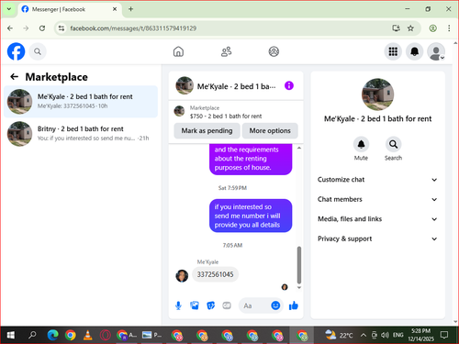The height and width of the screenshot is (344, 459).
Task: Open account profile avatar menu
Action: click(x=436, y=51)
